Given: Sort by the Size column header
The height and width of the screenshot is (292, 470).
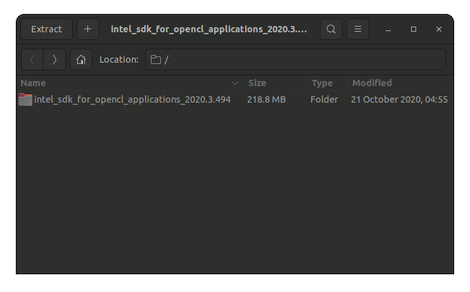Looking at the screenshot, I should click(x=276, y=83).
